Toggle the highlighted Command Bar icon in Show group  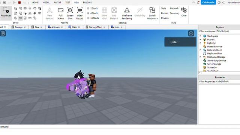20,18
